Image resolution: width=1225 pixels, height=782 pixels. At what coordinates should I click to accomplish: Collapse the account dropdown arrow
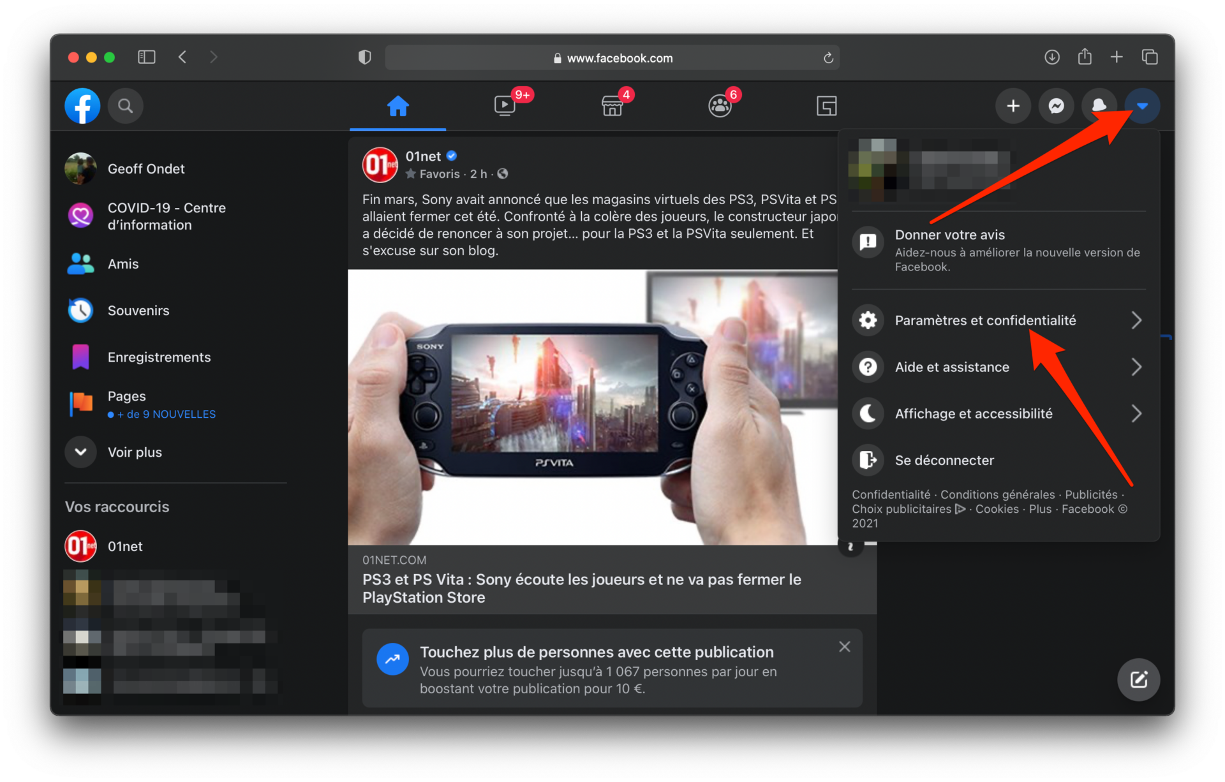1143,106
